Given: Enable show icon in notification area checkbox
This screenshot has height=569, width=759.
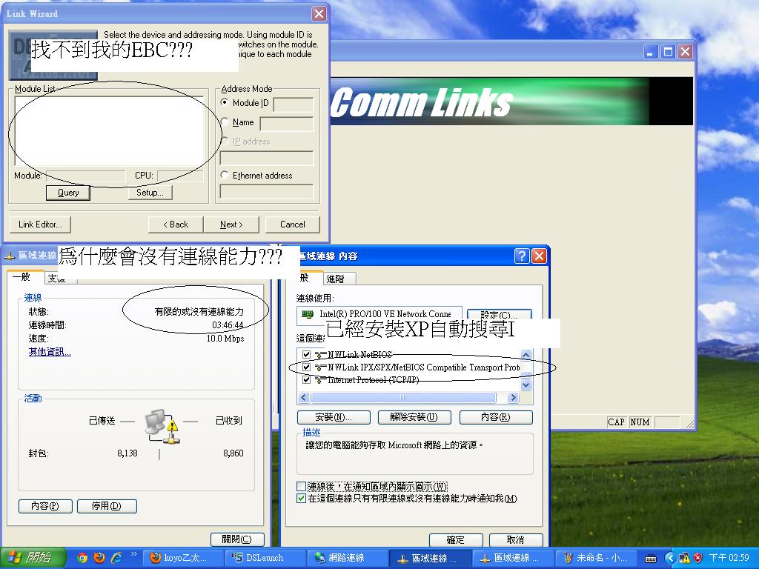Looking at the screenshot, I should (302, 486).
